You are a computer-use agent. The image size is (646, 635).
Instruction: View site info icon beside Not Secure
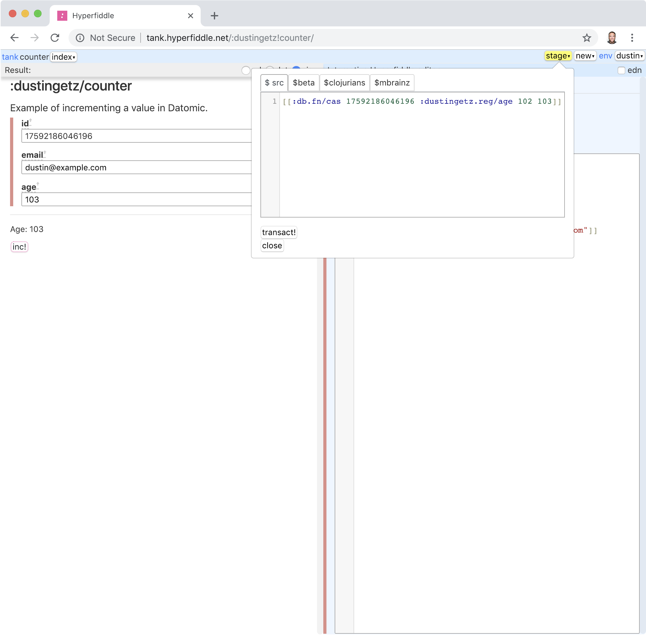coord(80,38)
